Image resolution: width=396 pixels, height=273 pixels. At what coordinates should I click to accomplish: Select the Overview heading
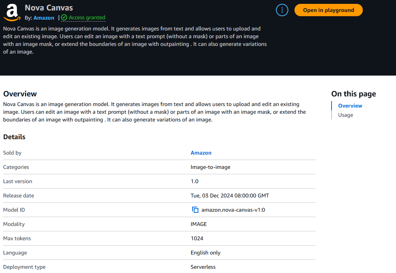pyautogui.click(x=20, y=94)
